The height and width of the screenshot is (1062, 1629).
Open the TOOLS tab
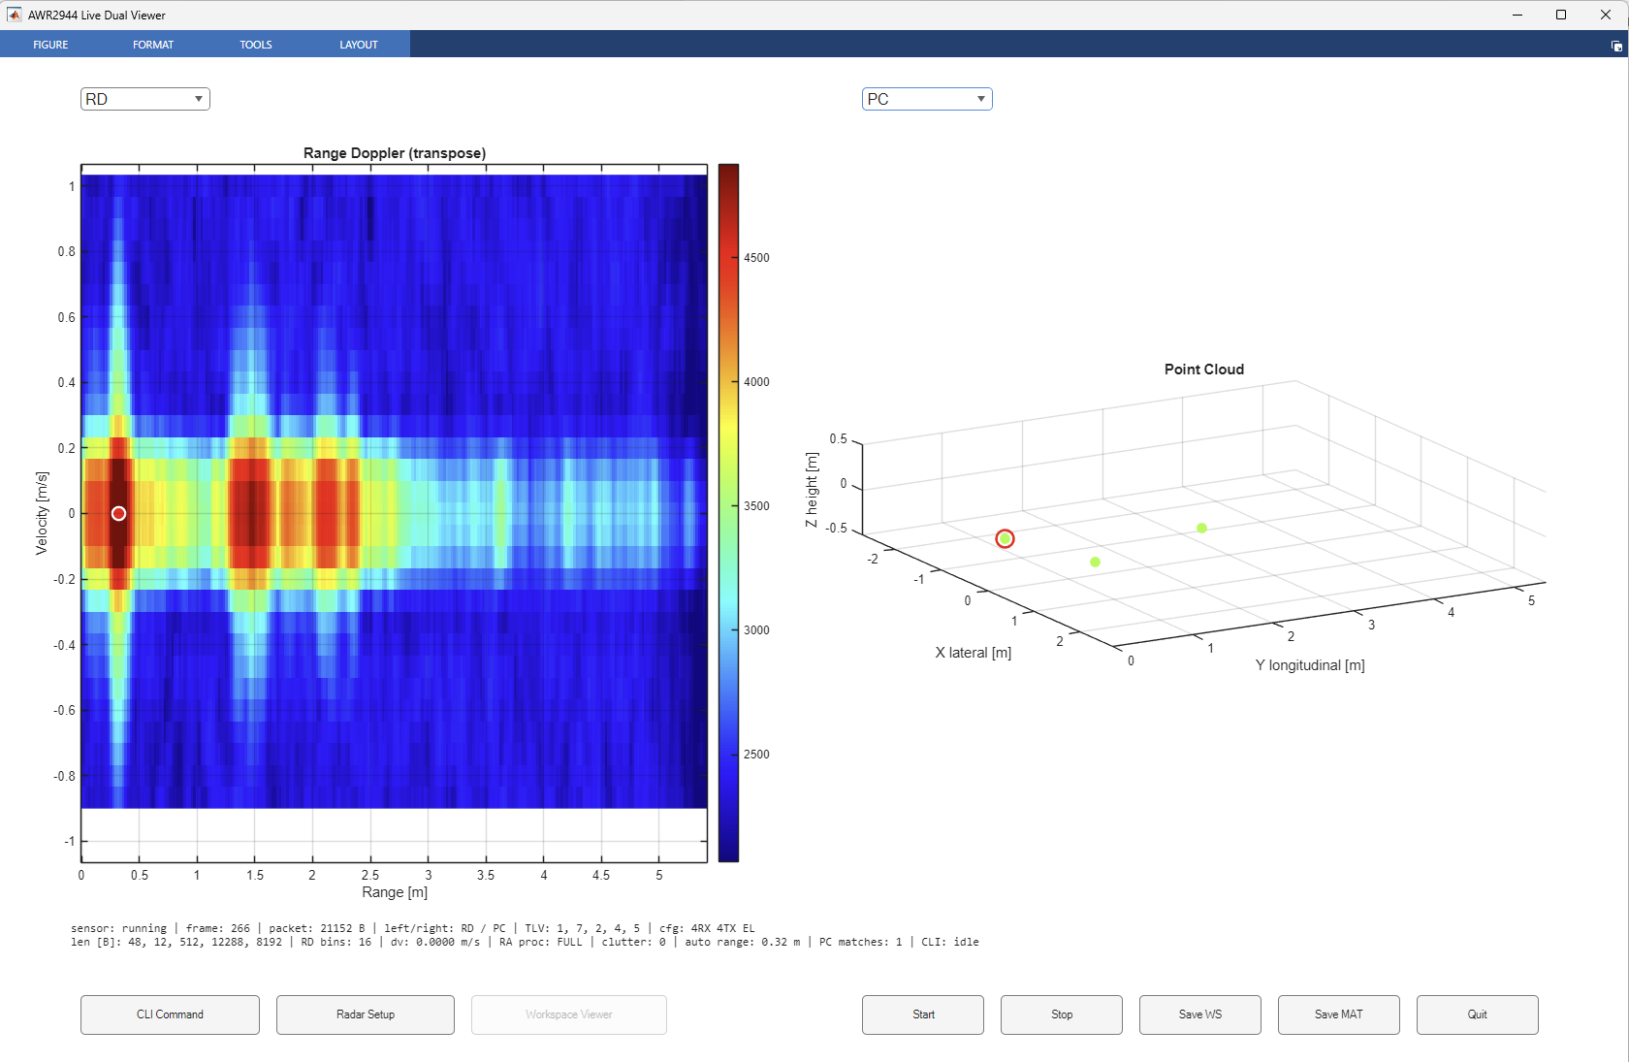256,45
